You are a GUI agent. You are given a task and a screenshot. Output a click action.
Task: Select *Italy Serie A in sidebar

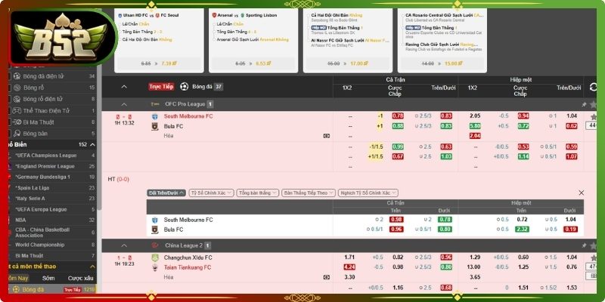pos(30,199)
